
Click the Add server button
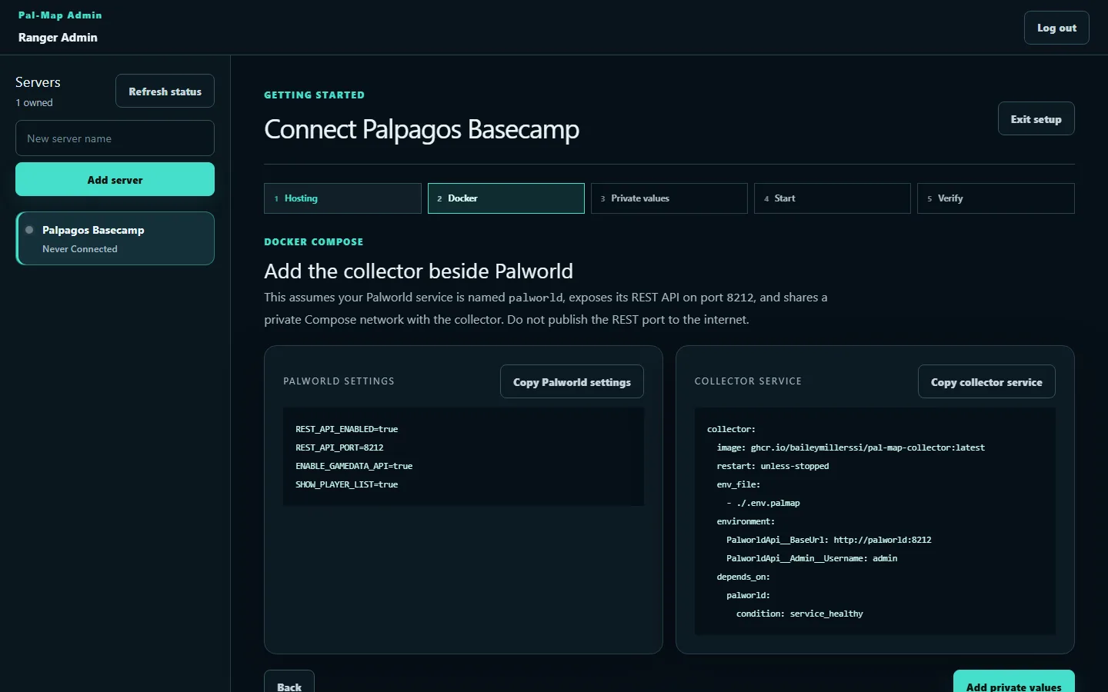(x=115, y=179)
